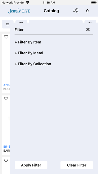The height and width of the screenshot is (174, 98).
Task: Expand Filter By Metal section
Action: (29, 53)
